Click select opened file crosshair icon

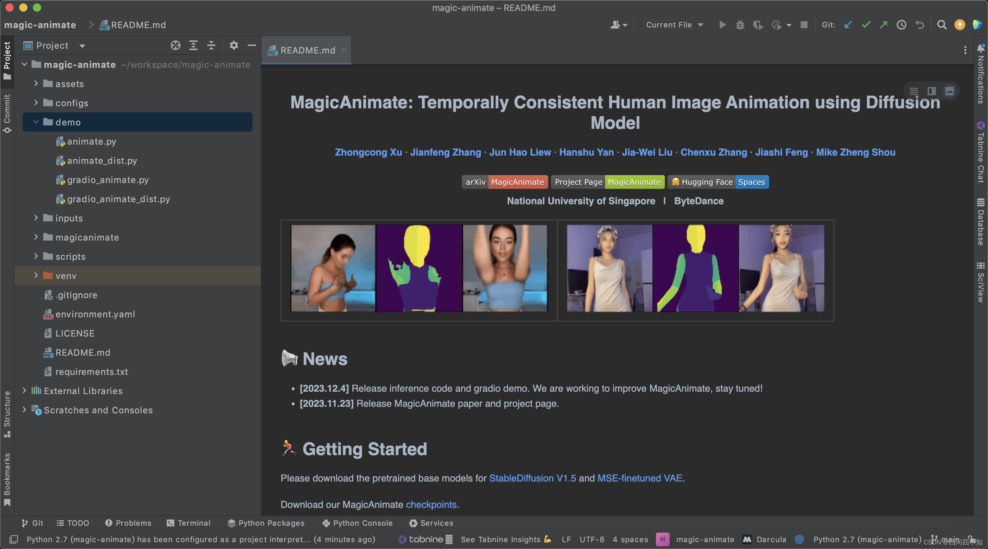point(175,46)
